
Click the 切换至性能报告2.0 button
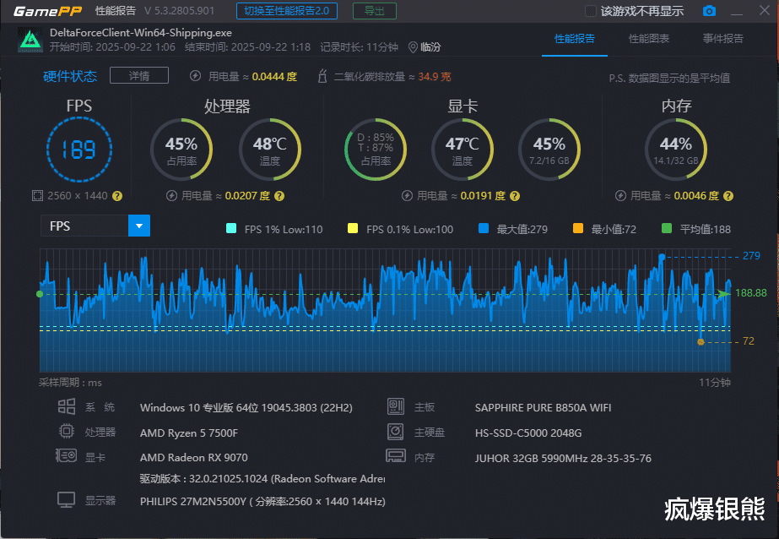pyautogui.click(x=287, y=11)
